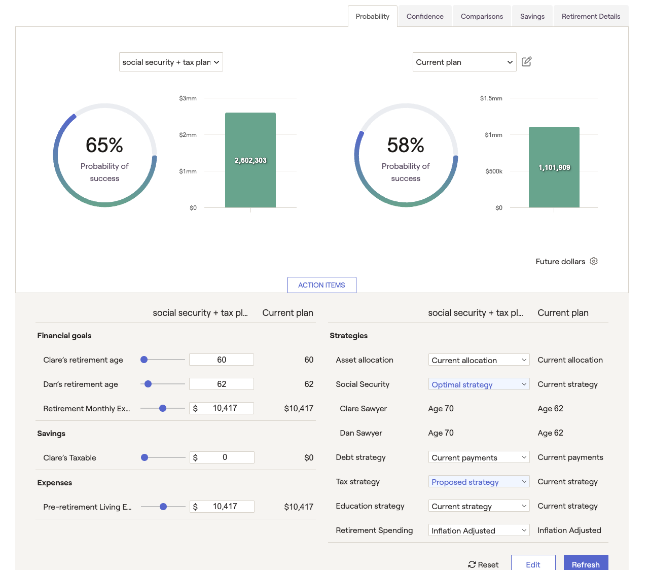The image size is (649, 570).
Task: Click the Dan Sawyer row label
Action: [361, 433]
